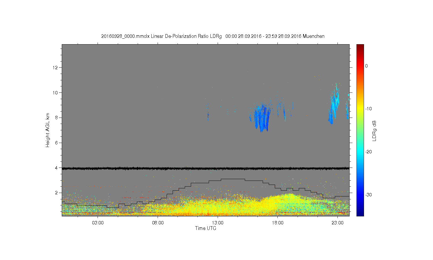Image resolution: width=433 pixels, height=260 pixels.
Task: Click the 'LDRg dB' colorbar label
Action: (x=374, y=131)
